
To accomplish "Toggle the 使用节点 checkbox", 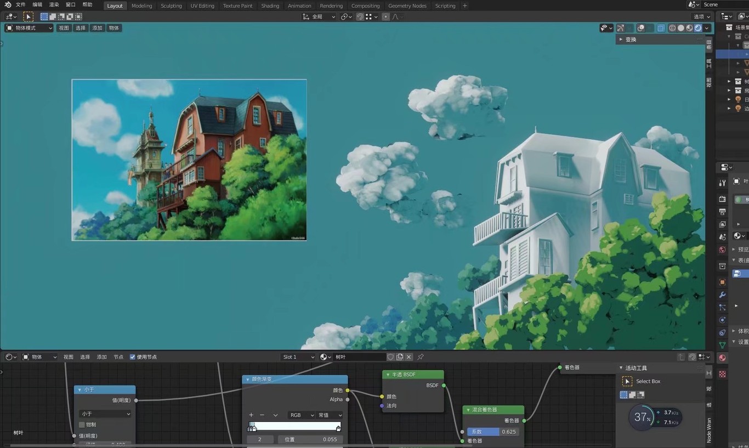I will [x=132, y=357].
